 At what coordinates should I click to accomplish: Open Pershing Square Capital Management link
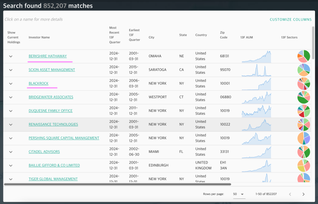(64, 138)
